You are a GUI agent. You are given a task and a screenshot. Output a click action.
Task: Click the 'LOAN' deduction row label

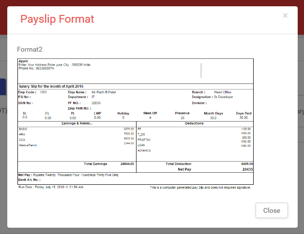141,145
